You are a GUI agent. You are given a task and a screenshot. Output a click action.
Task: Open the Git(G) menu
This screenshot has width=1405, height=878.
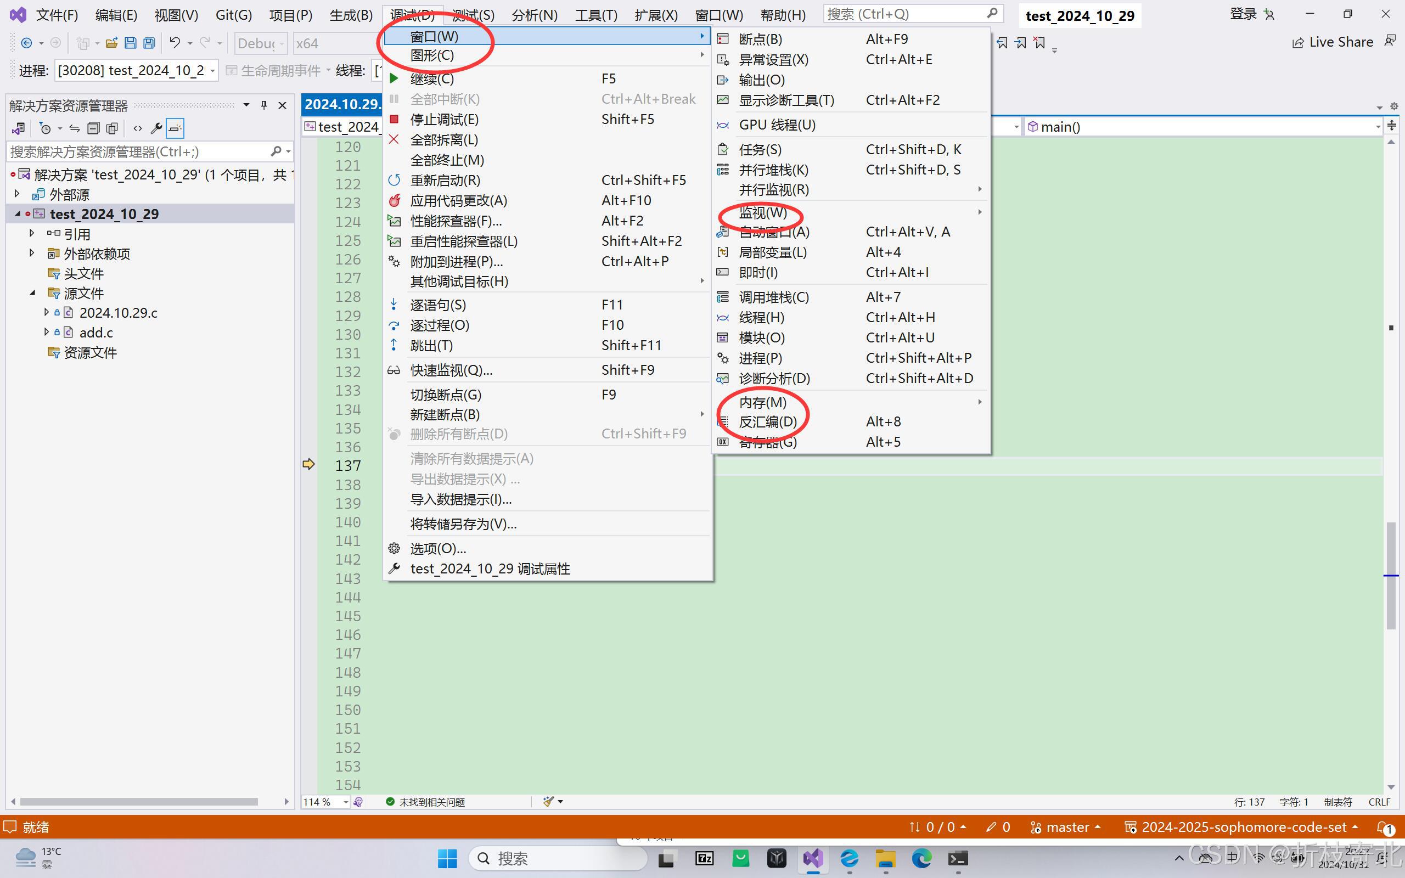(233, 15)
